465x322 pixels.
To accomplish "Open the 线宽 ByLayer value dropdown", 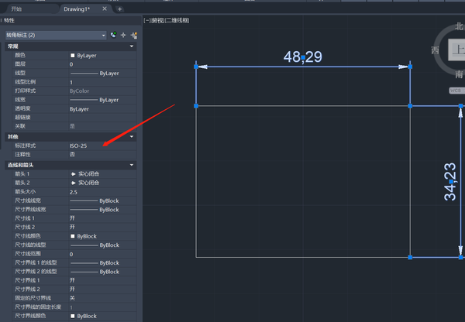I will tap(102, 100).
